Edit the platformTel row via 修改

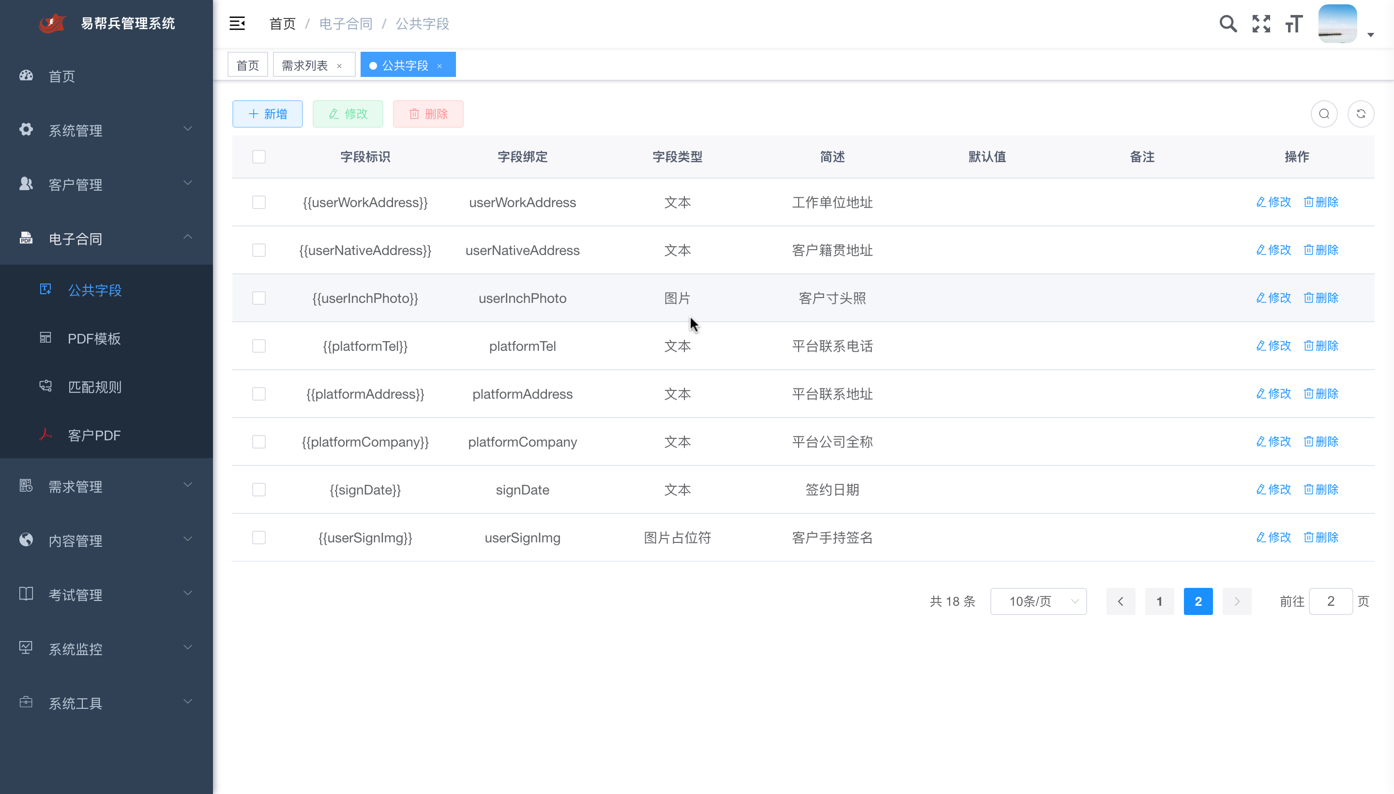[1273, 346]
